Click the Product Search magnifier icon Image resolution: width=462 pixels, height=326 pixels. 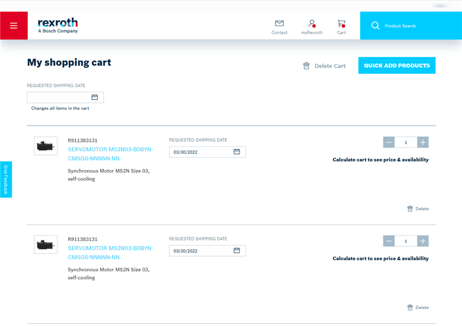coord(375,26)
